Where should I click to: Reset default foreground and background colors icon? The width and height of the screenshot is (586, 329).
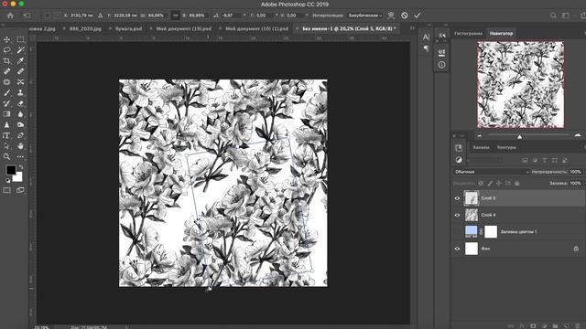point(7,181)
